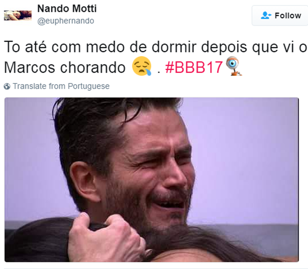Follow the @euphernando account

click(x=280, y=16)
